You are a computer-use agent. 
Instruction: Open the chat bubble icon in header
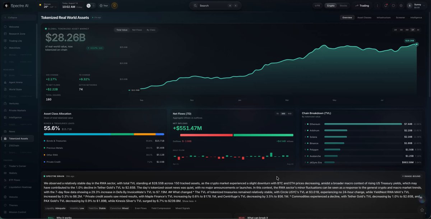(393, 6)
